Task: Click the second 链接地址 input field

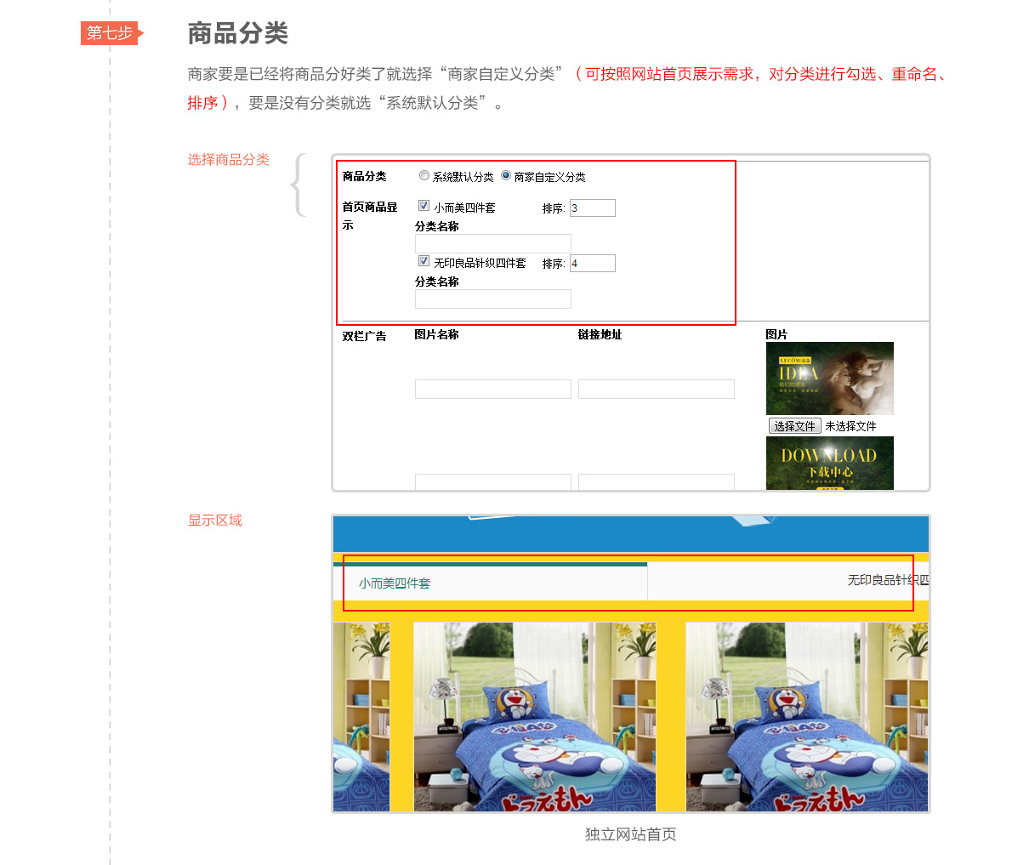Action: (x=657, y=482)
